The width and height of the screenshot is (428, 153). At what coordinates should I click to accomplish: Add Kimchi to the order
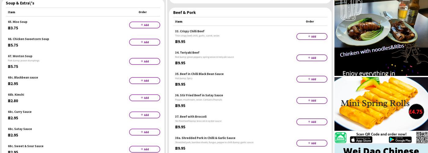(144, 98)
